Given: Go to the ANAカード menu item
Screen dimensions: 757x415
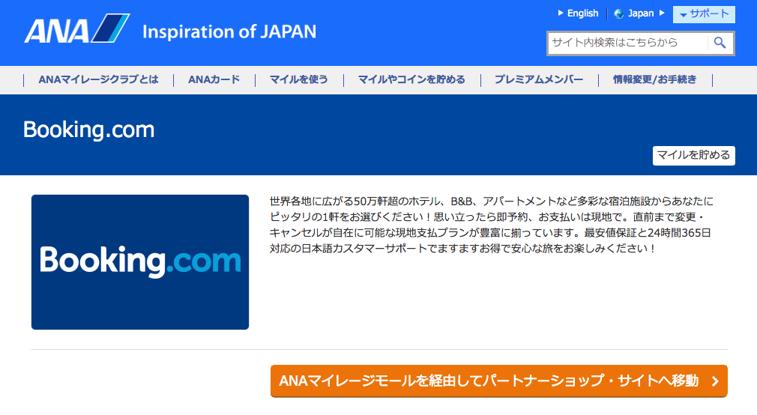Looking at the screenshot, I should coord(214,79).
